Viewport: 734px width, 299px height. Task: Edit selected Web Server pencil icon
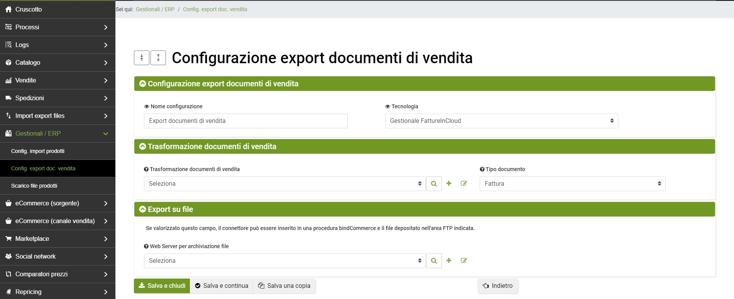(x=464, y=261)
